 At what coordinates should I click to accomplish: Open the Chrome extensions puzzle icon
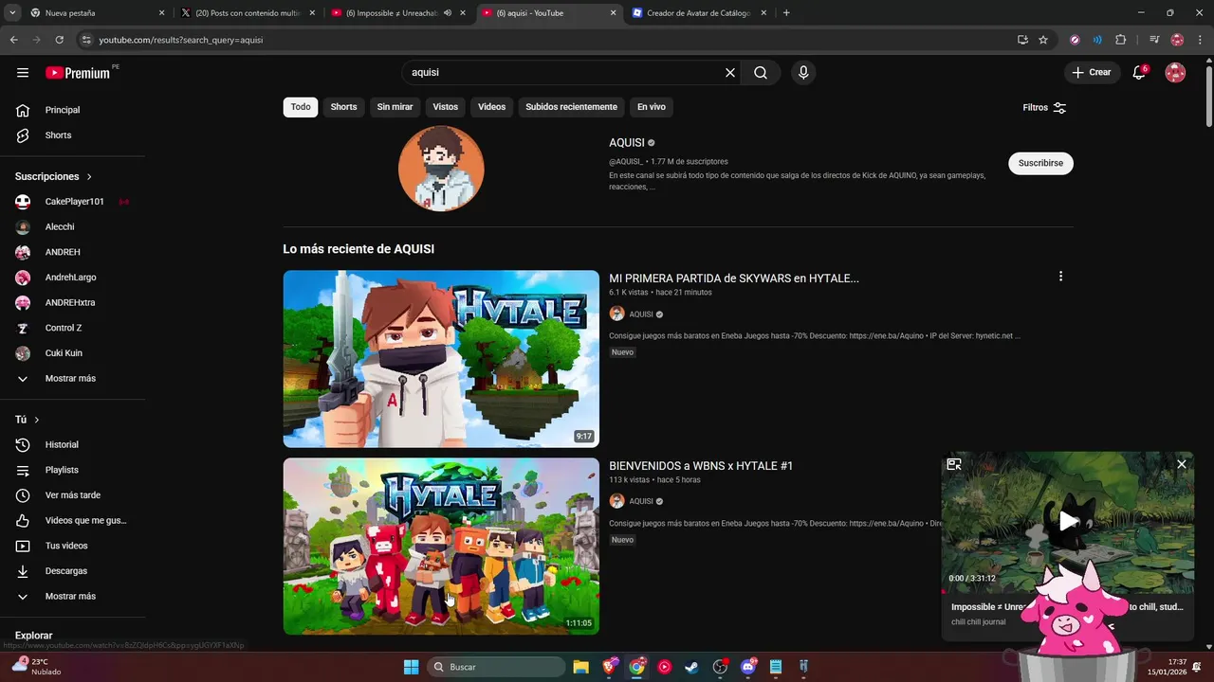pos(1120,40)
